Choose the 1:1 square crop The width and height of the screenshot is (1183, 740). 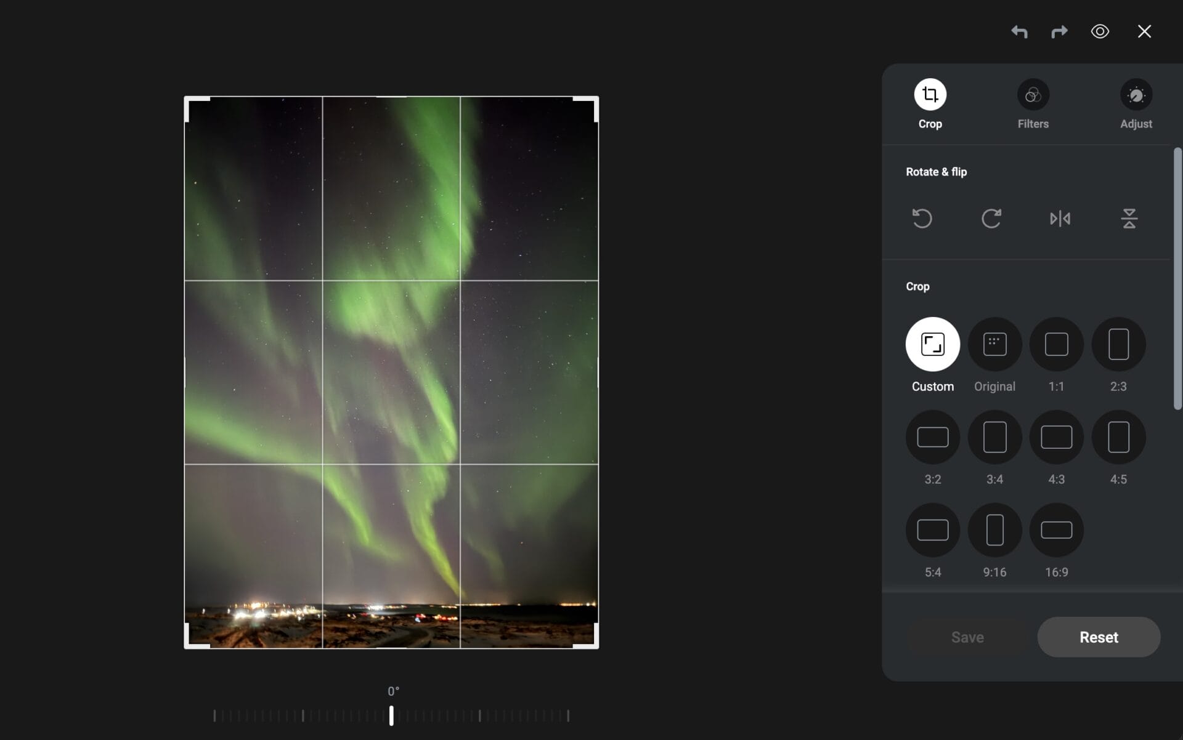pyautogui.click(x=1056, y=344)
